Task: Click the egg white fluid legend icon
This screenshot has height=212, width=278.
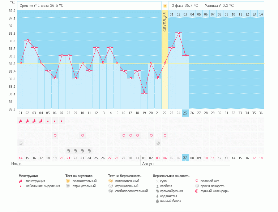Action: 157,201
